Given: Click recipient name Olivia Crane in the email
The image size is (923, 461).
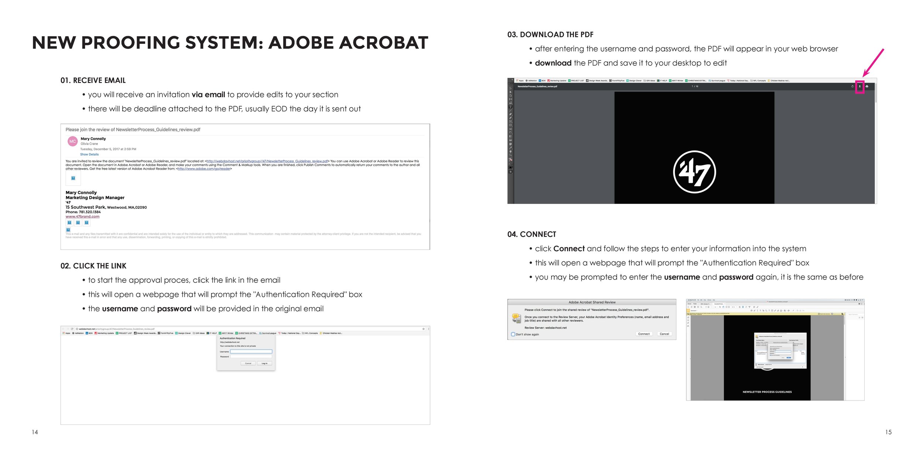Looking at the screenshot, I should click(89, 144).
